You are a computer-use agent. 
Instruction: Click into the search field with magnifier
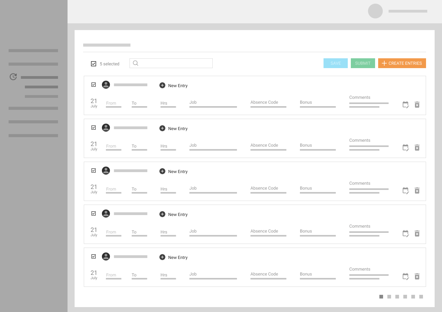click(171, 63)
